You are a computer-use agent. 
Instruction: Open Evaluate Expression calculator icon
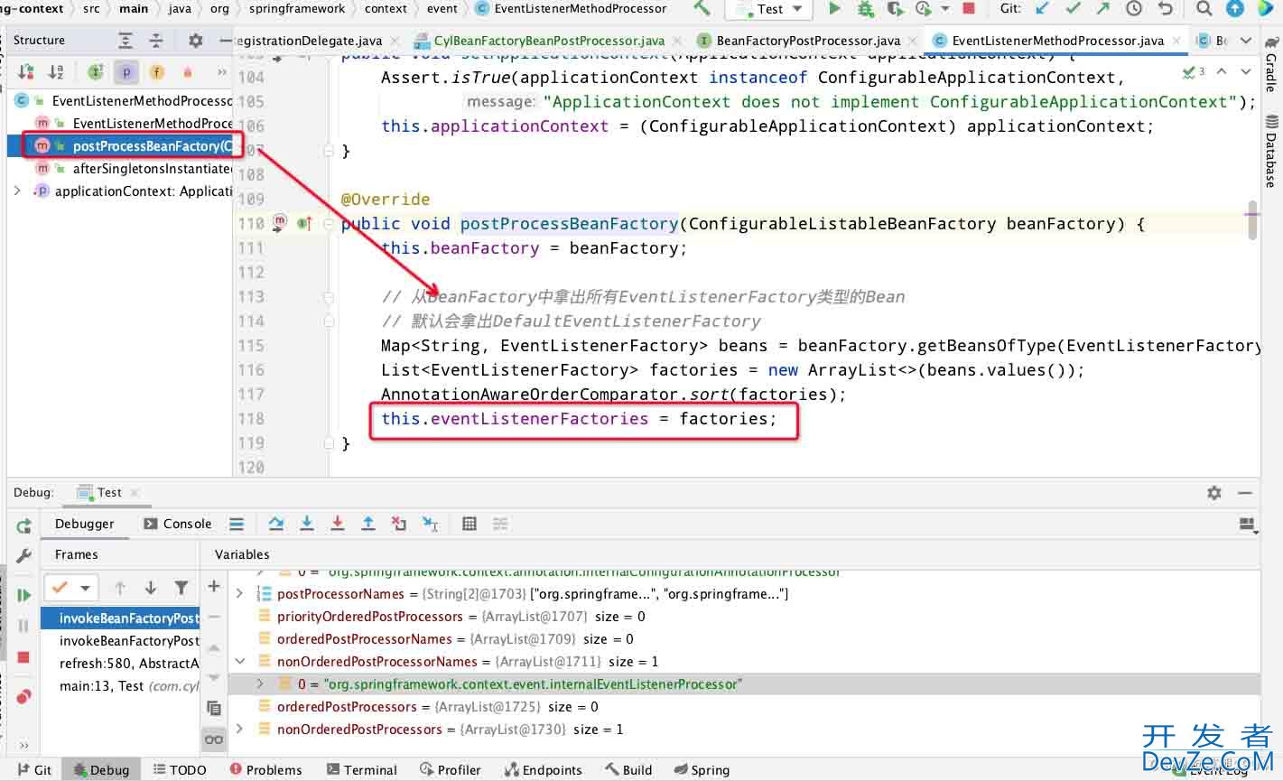[x=470, y=524]
